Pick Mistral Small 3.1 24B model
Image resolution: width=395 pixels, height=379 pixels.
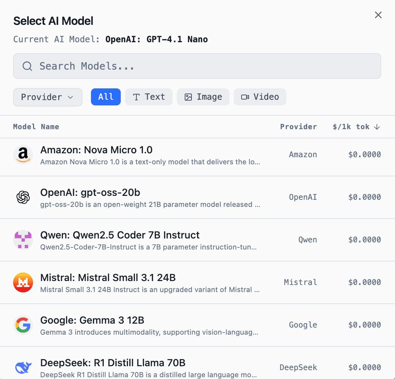coord(108,278)
